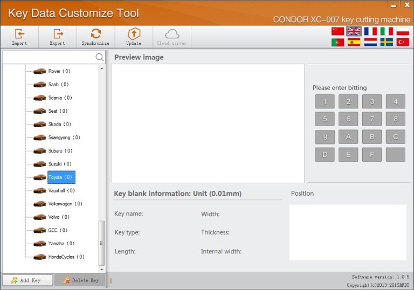Select the Turkish flag

pos(403,42)
